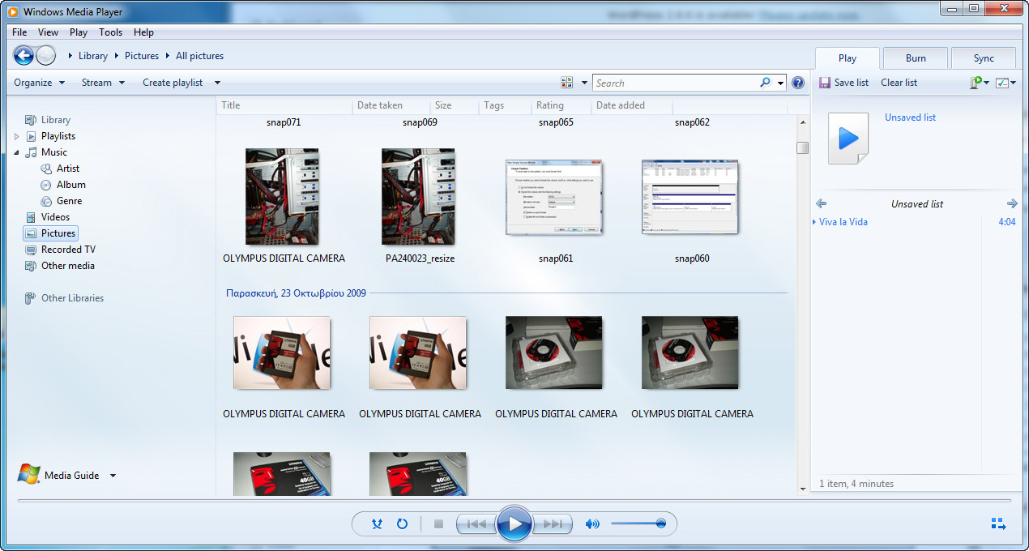Select the Videos library
The image size is (1029, 551).
coord(55,217)
